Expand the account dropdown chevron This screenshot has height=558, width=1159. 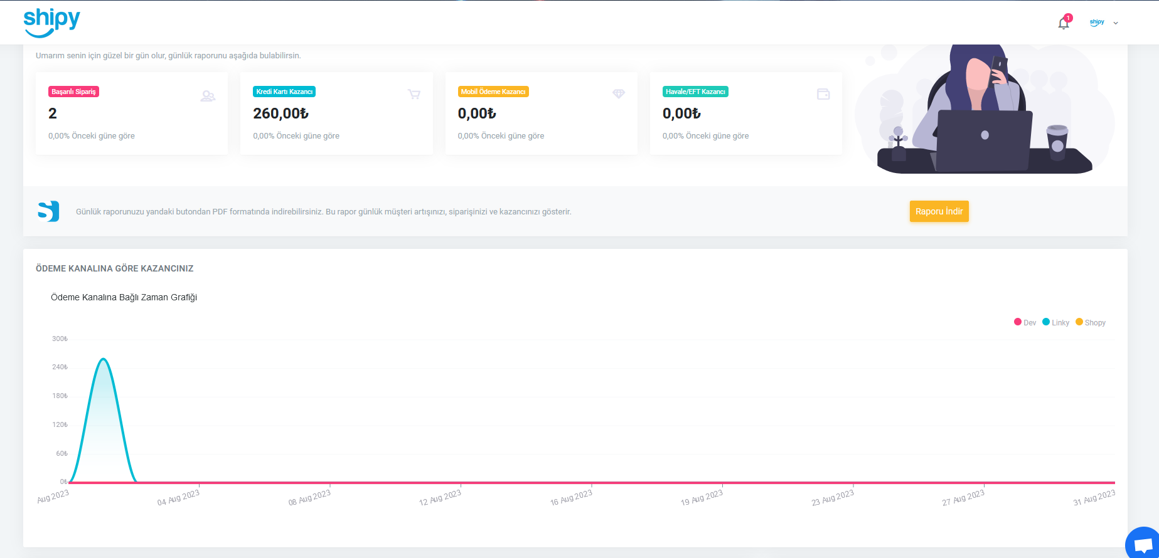click(1116, 23)
